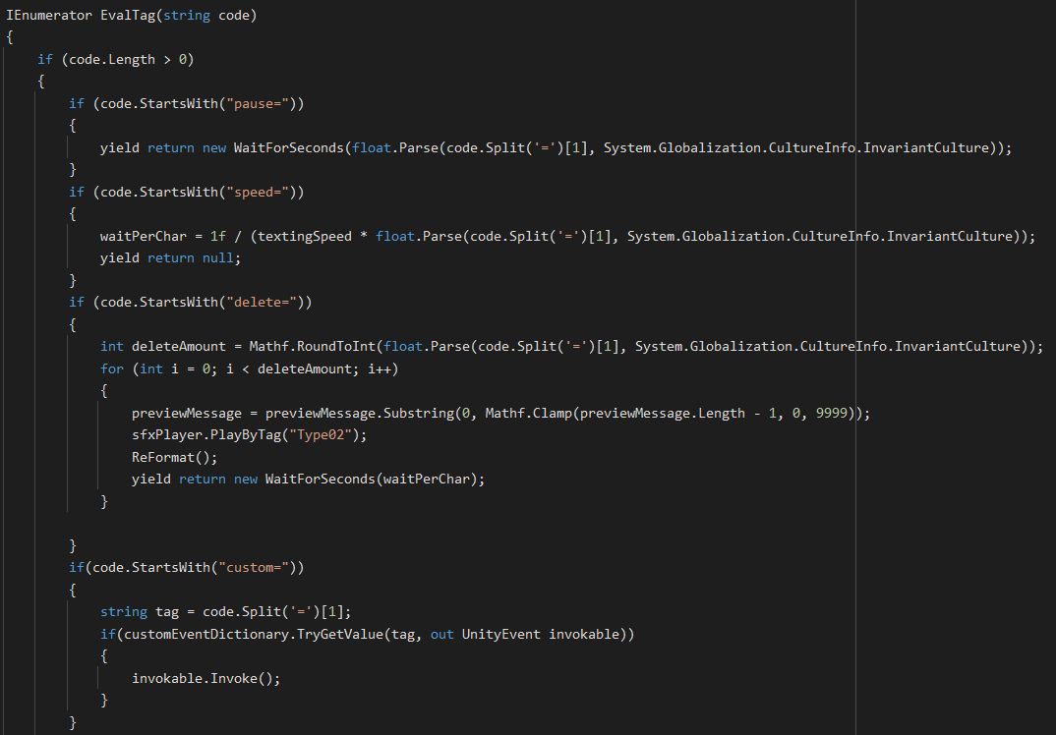
Task: Click the EvalTag method name
Action: point(128,17)
